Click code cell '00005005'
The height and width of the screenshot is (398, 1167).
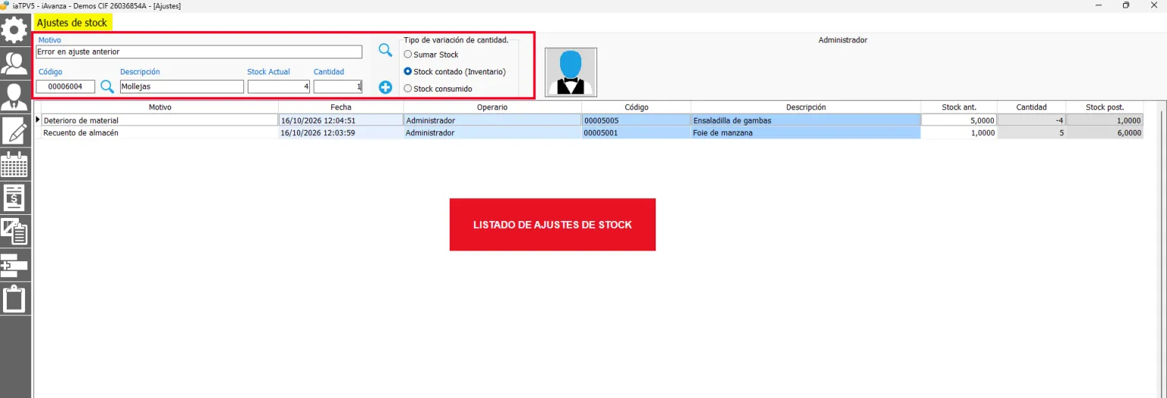[636, 120]
